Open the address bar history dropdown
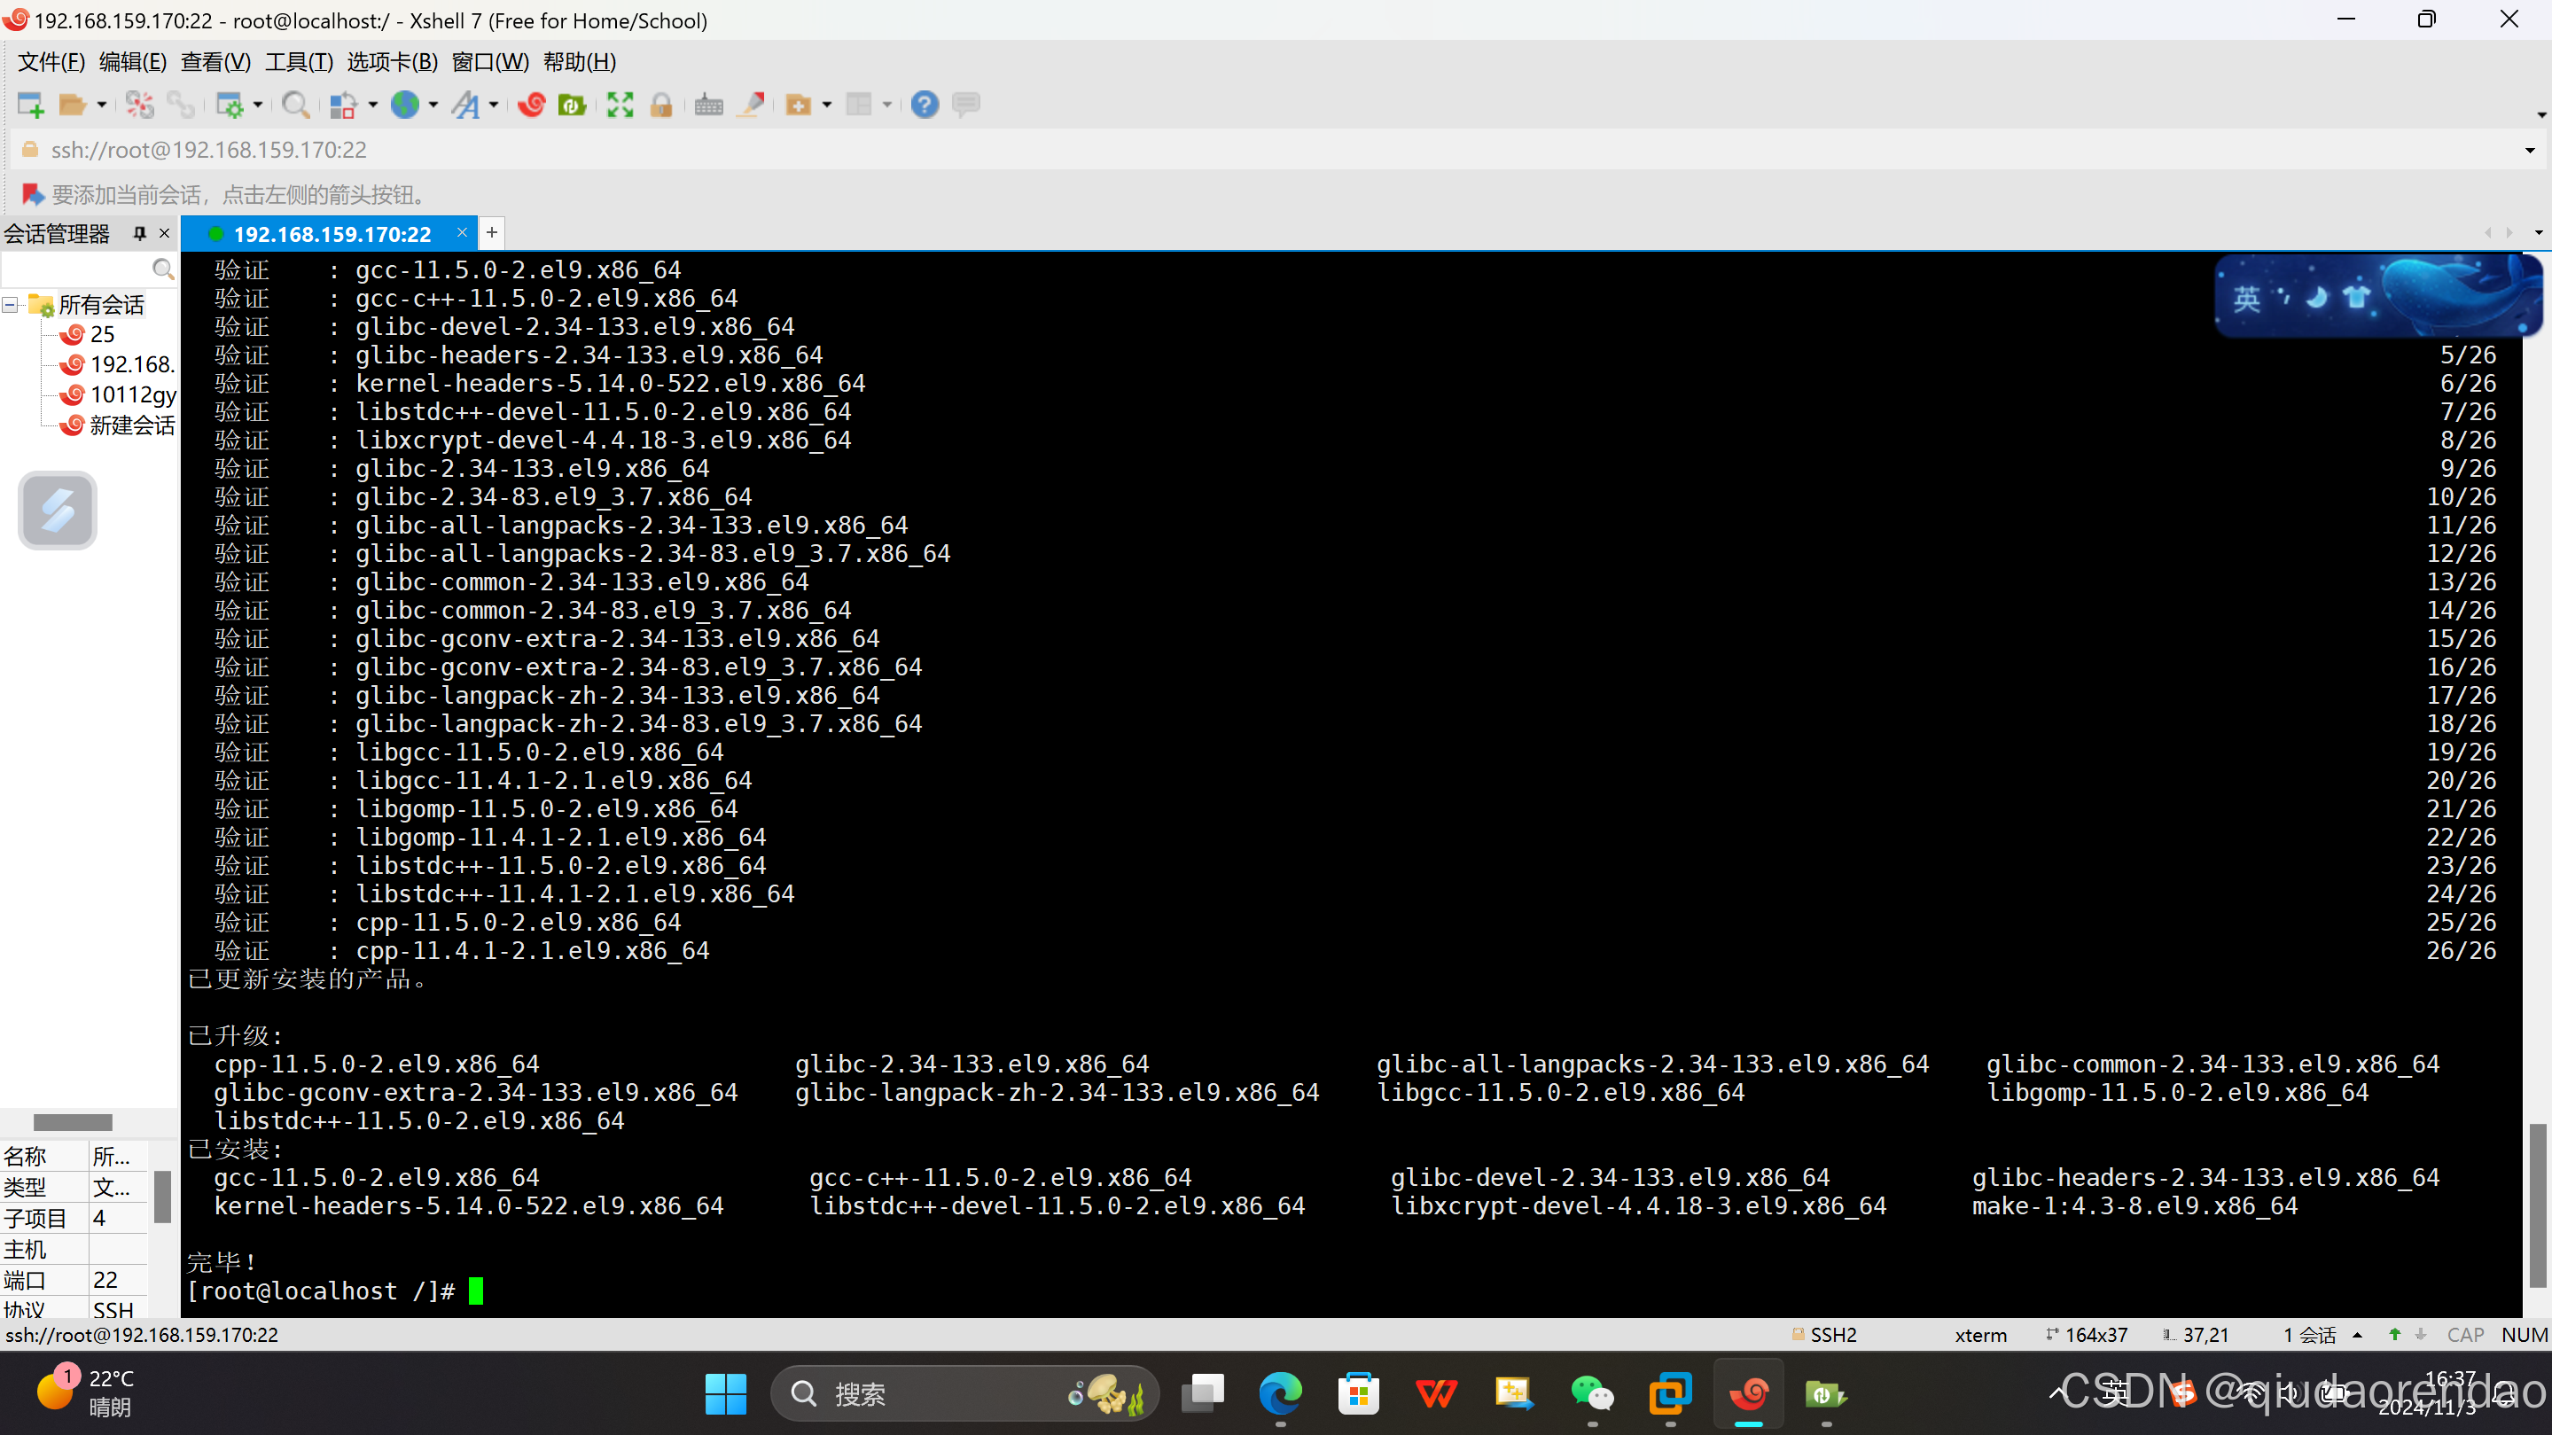Screen dimensions: 2552x1435 click(x=2529, y=151)
